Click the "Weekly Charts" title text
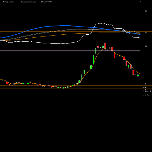 (8, 2)
